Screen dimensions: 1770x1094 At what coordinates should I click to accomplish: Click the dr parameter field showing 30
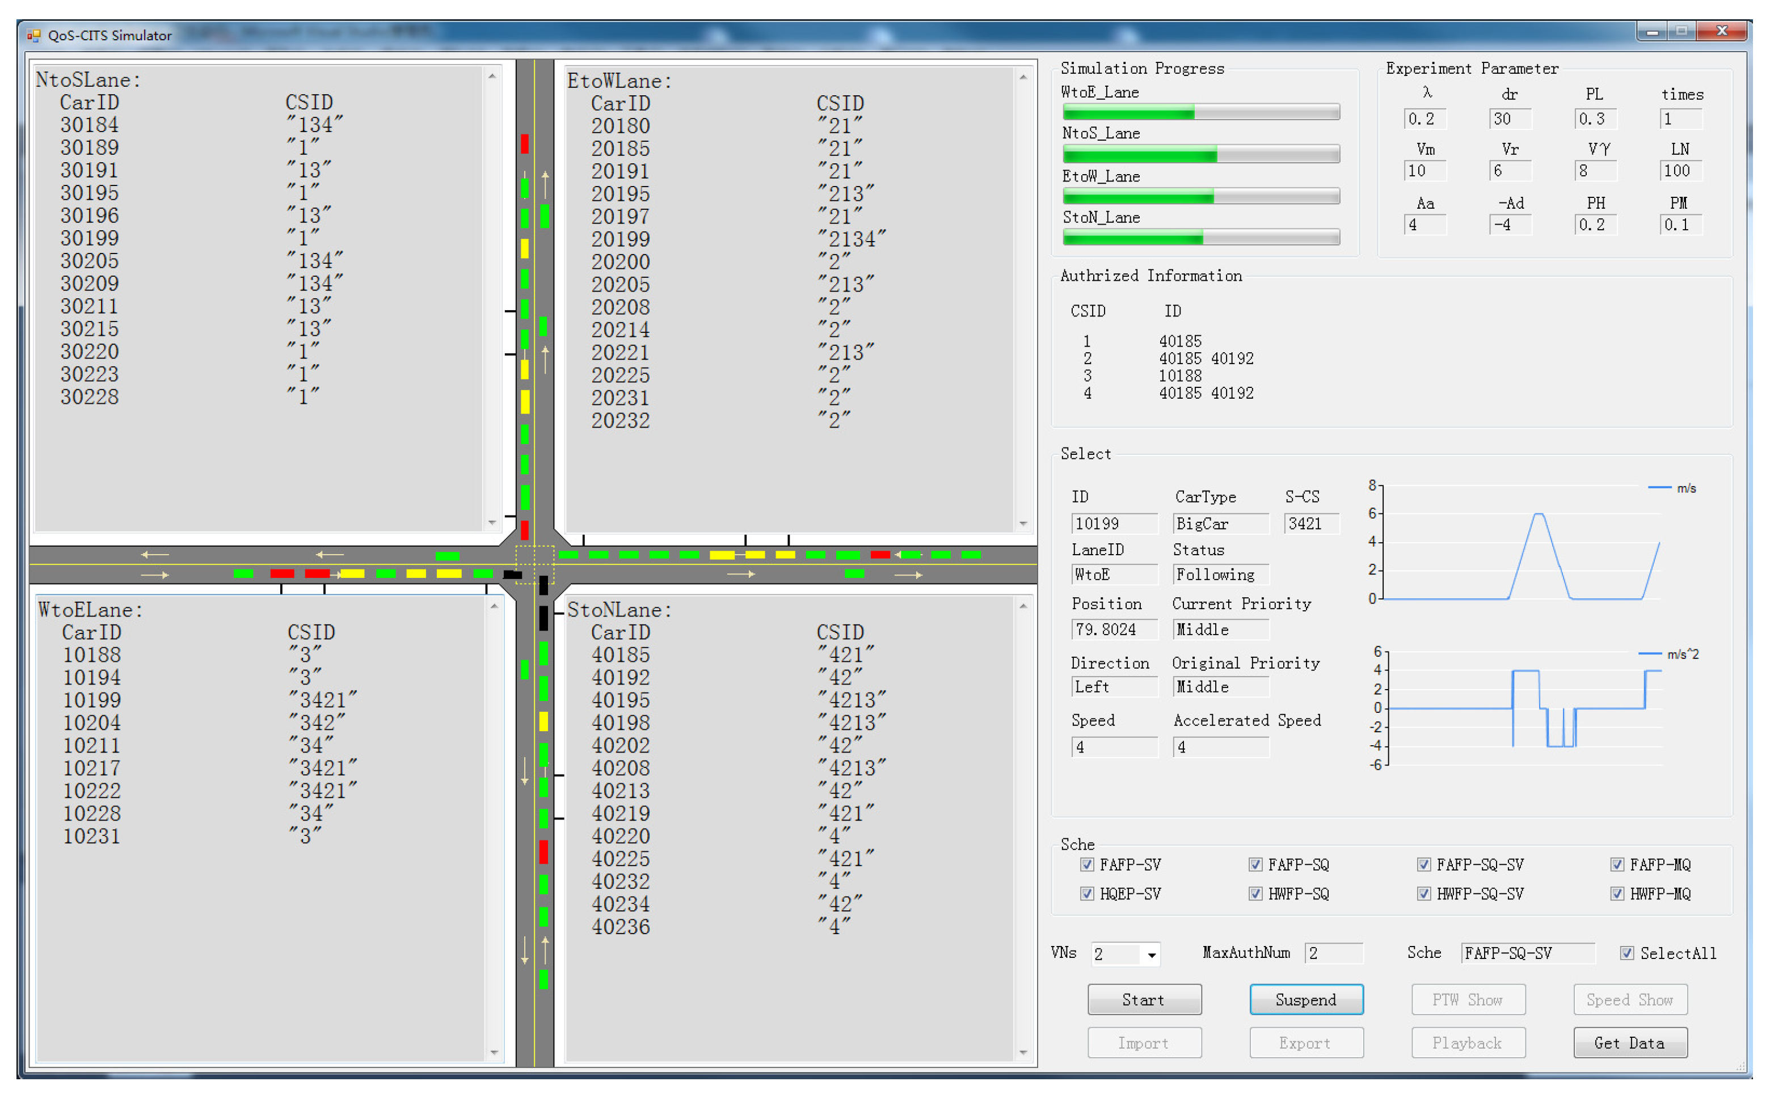point(1510,119)
